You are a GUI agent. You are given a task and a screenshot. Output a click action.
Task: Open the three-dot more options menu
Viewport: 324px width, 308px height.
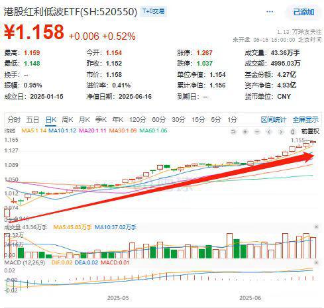[270, 12]
